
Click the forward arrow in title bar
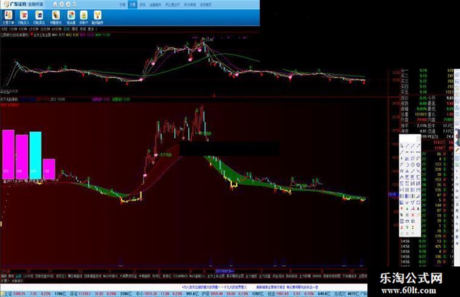pyautogui.click(x=68, y=4)
